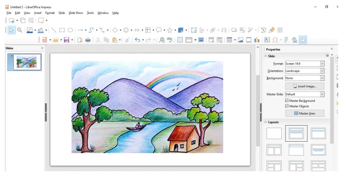Click the Master View button

(305, 113)
